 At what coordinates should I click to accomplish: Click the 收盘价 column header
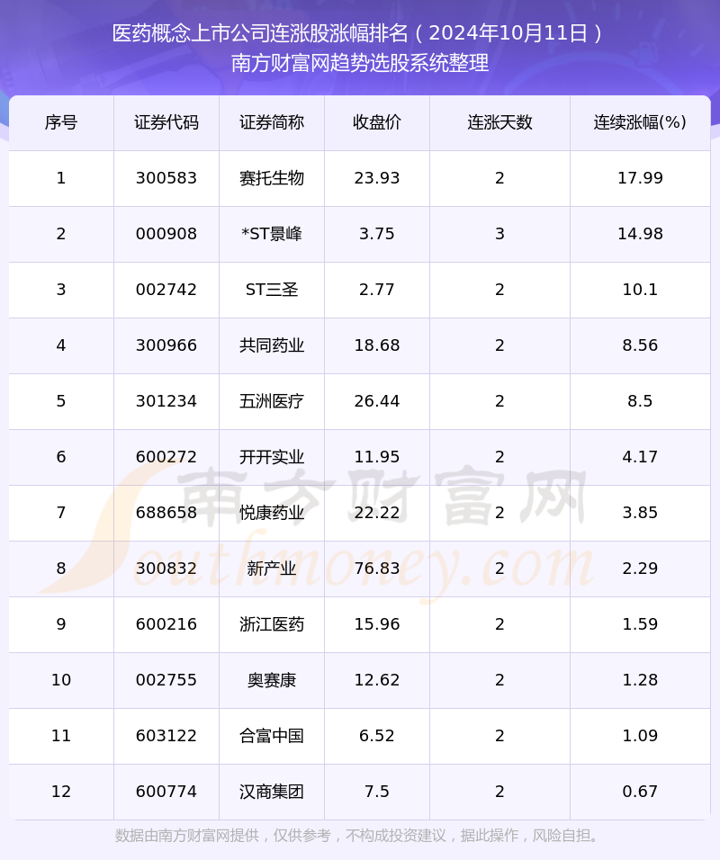pos(377,122)
